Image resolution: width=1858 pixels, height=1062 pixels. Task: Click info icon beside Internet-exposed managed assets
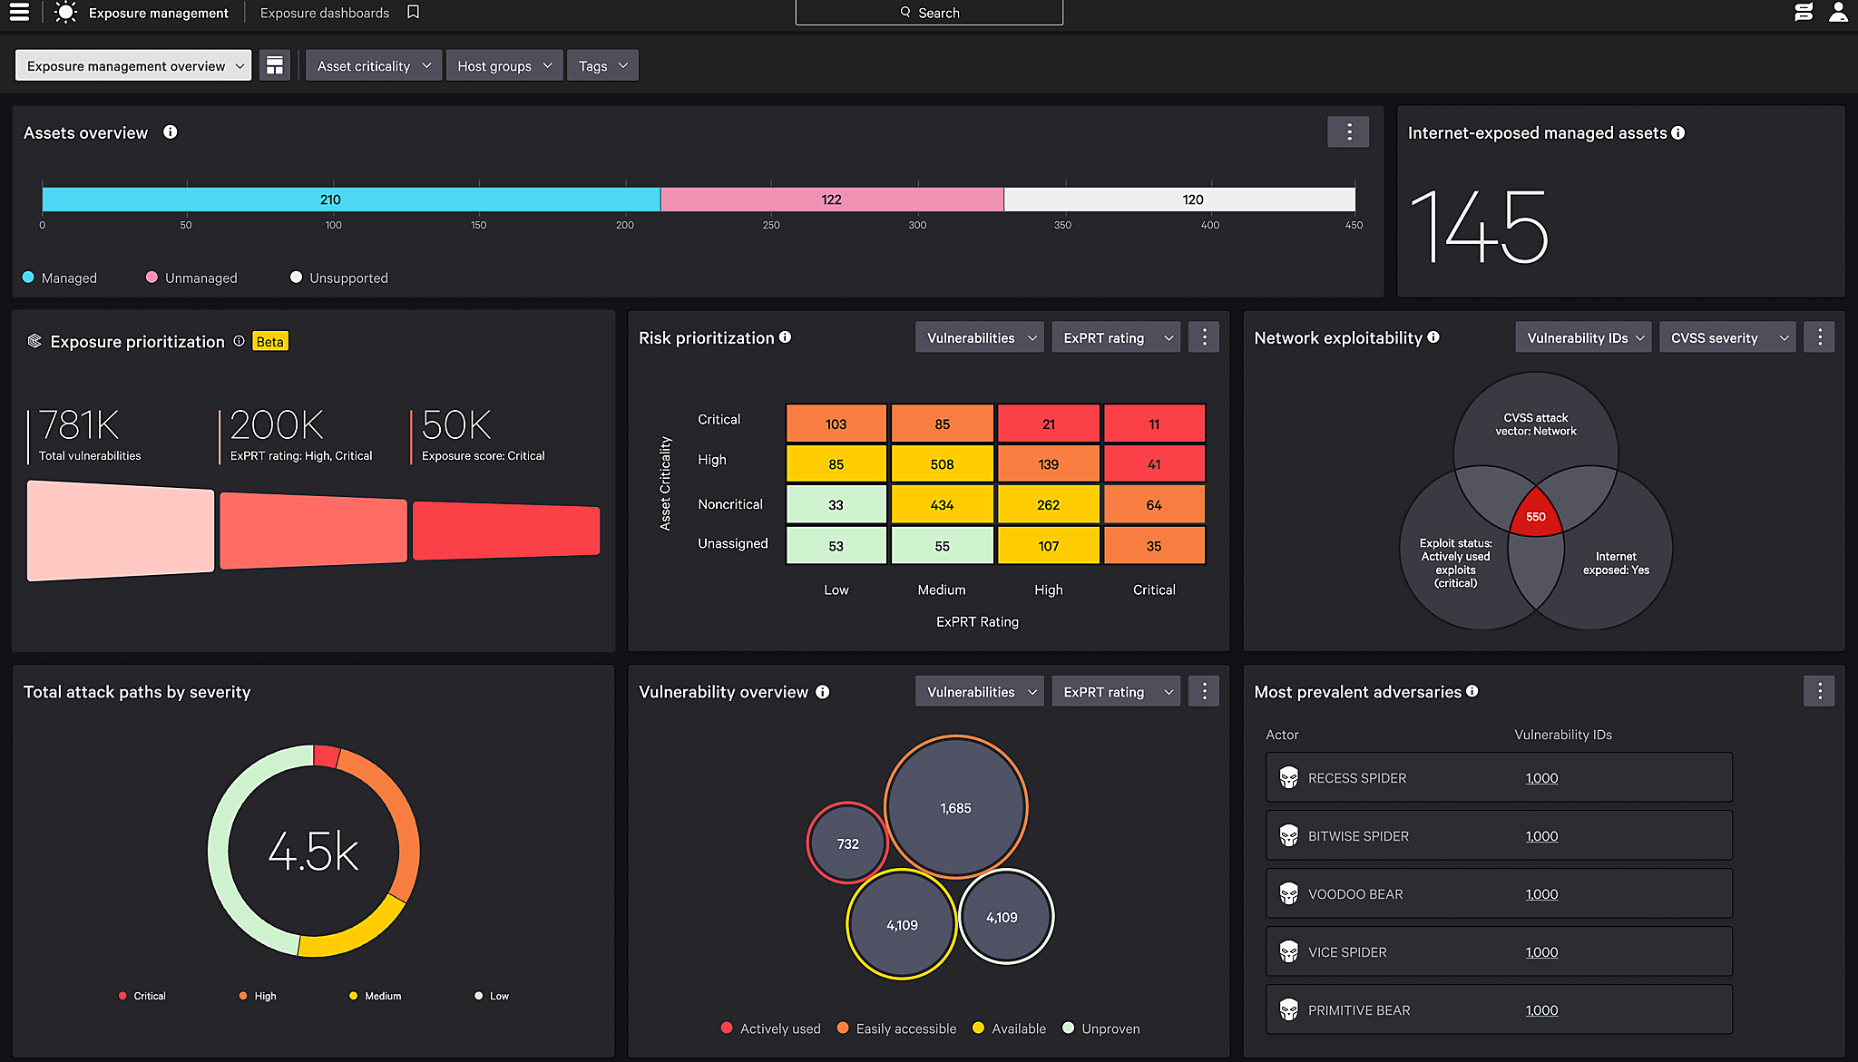click(1678, 132)
